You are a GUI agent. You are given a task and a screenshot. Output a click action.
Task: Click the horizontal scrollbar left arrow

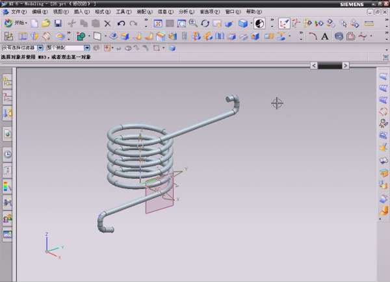313,66
